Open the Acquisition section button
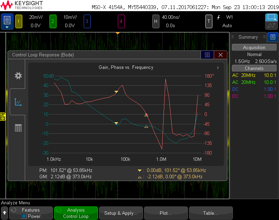Screen dimensions: 279x220 (x=254, y=47)
